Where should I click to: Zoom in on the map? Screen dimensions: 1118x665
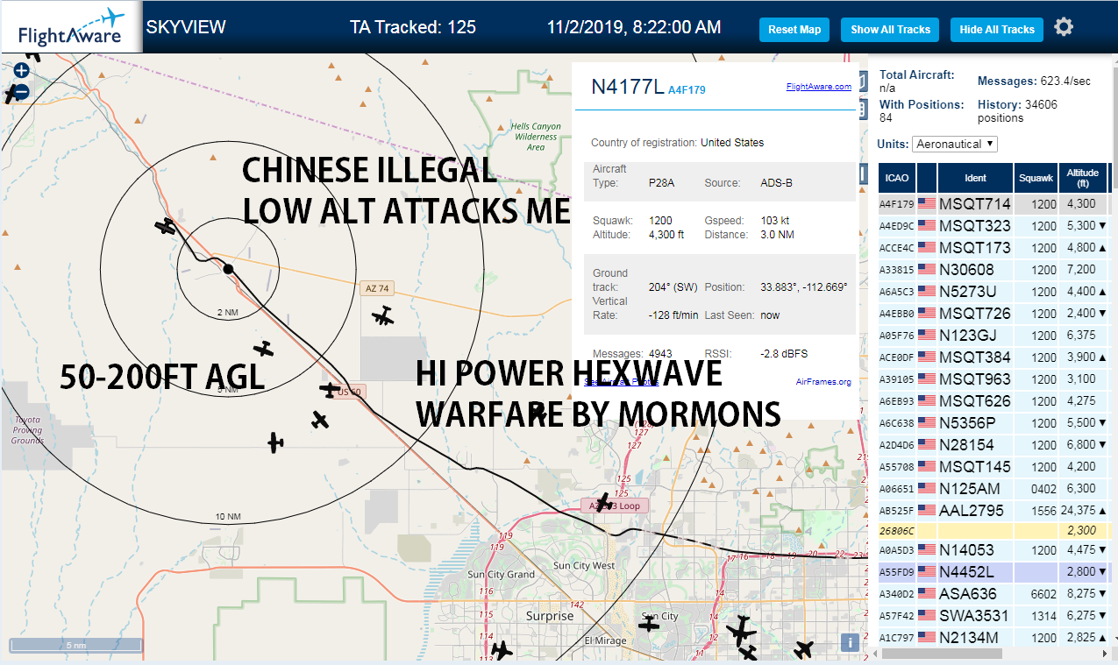click(x=22, y=71)
